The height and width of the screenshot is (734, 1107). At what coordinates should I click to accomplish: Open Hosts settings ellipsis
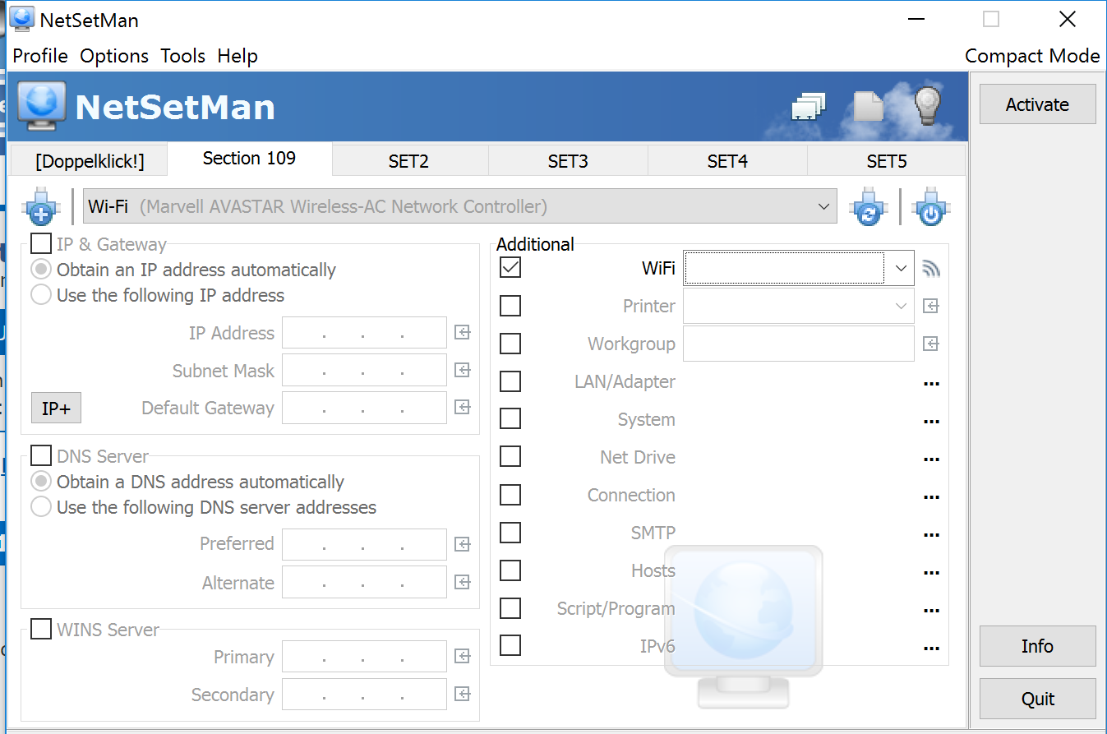point(931,572)
